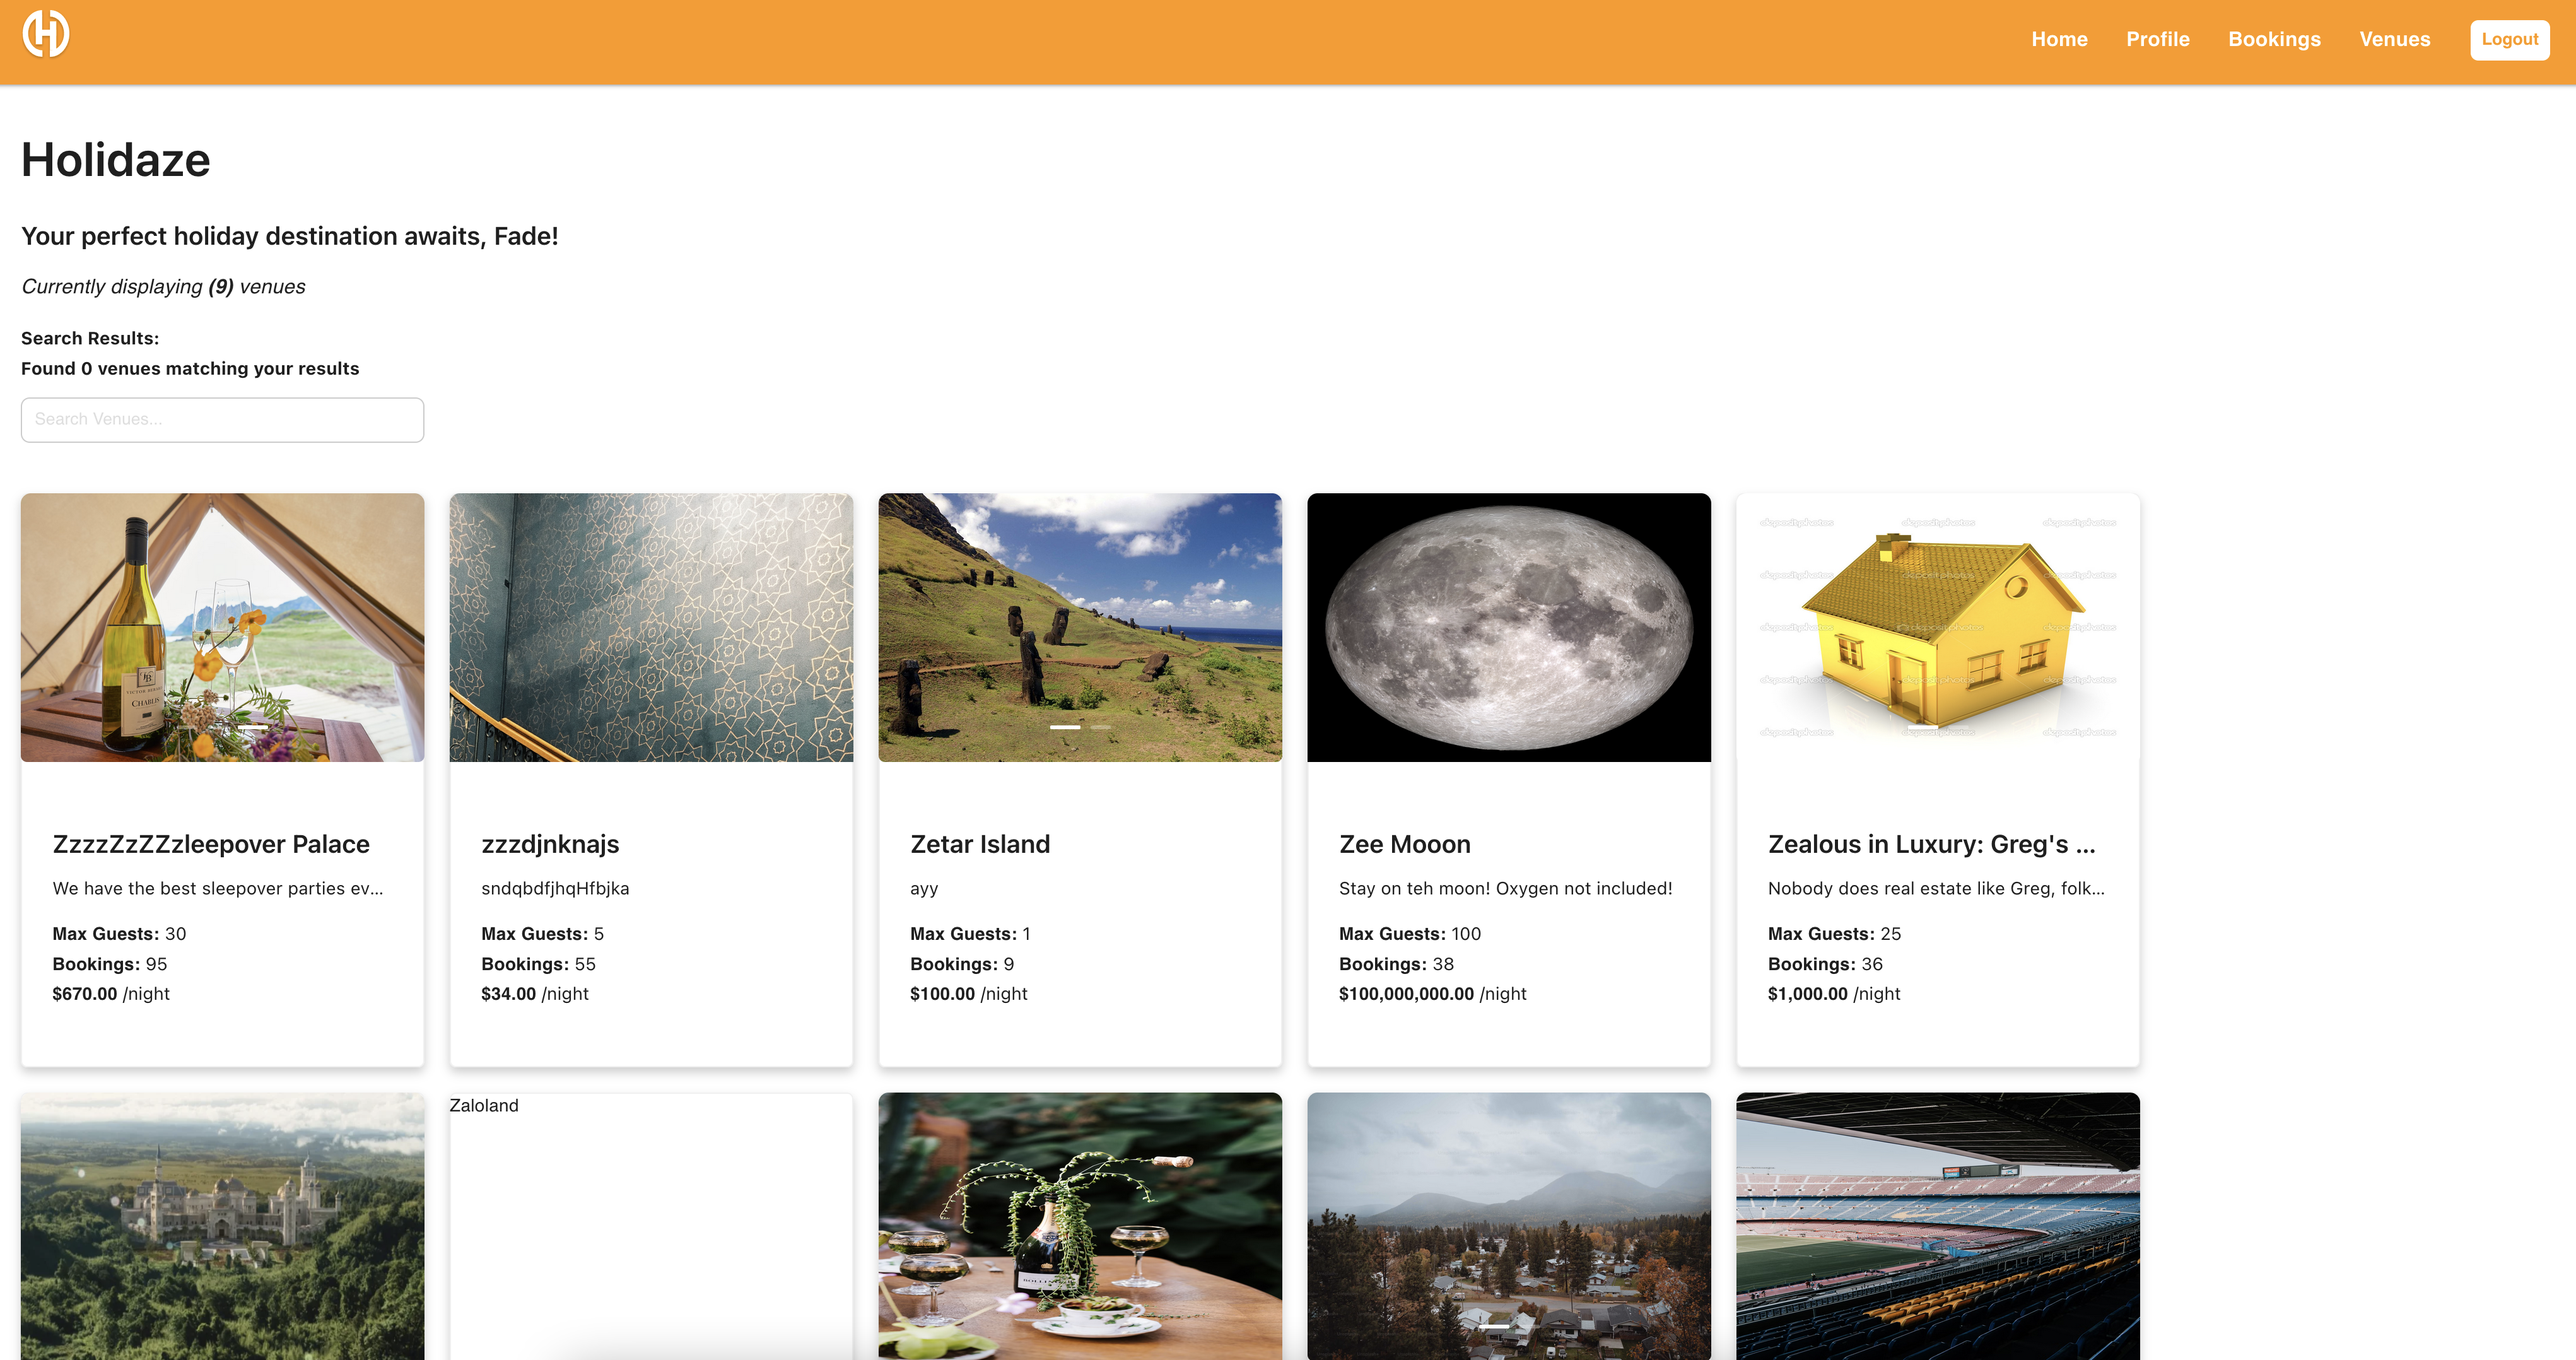This screenshot has width=2576, height=1360.
Task: Open Zealous in Luxury: Greg's listing title
Action: click(1931, 844)
